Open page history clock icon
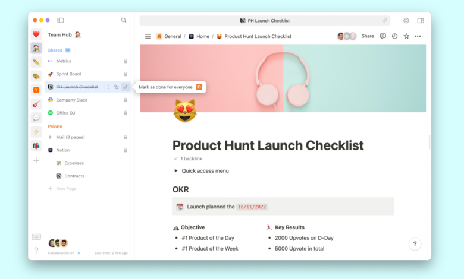 pyautogui.click(x=394, y=36)
